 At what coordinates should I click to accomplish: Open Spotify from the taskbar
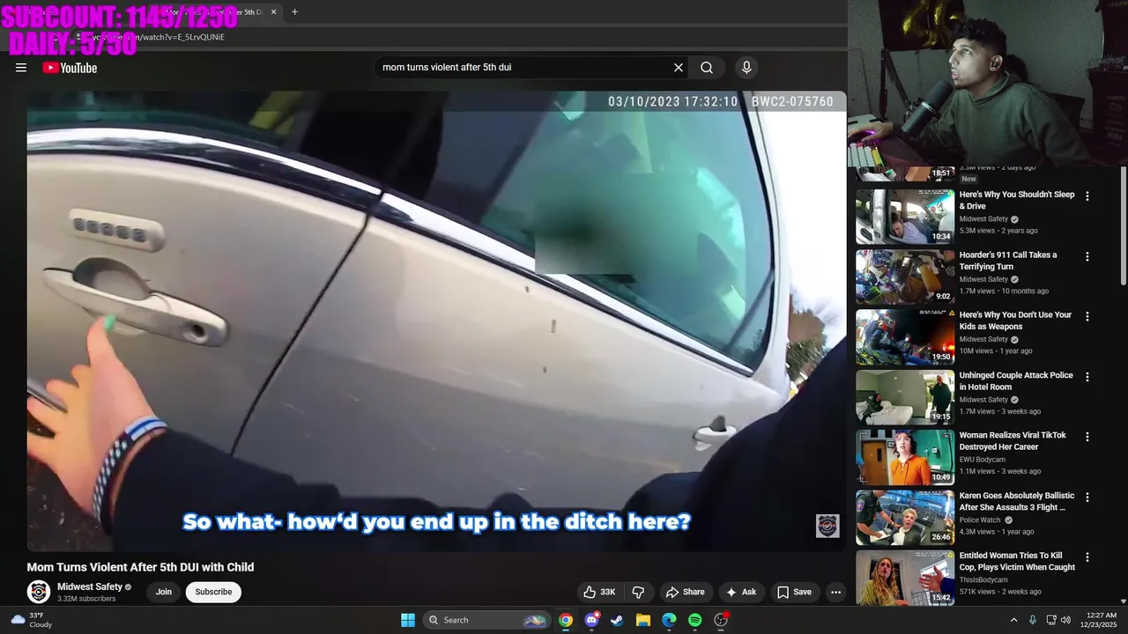(694, 620)
